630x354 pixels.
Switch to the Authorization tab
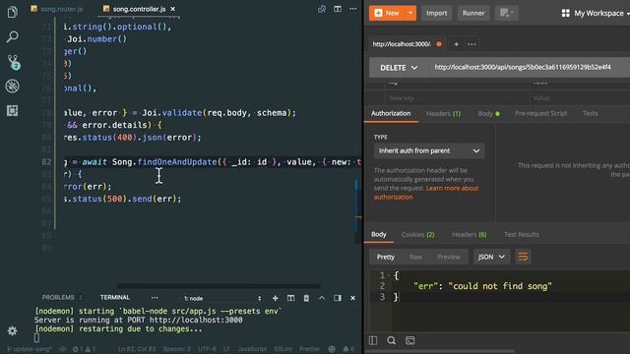391,114
